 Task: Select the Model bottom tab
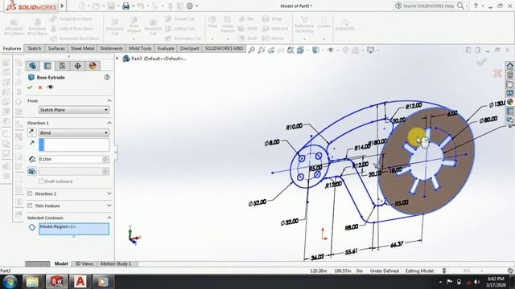(61, 264)
